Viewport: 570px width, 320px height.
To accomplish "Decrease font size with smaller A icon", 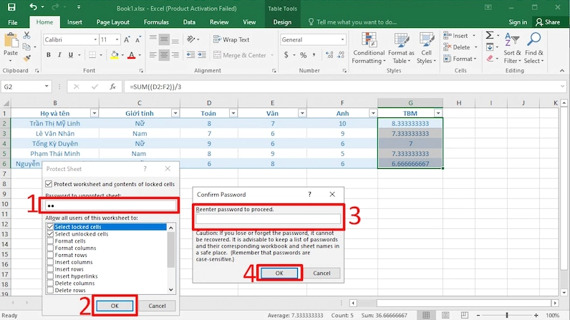I will pyautogui.click(x=138, y=39).
